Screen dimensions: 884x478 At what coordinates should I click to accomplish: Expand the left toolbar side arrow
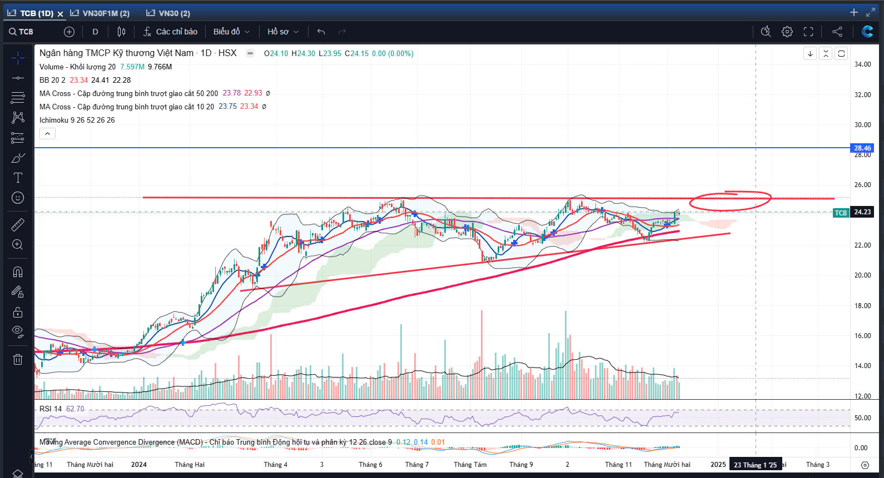[31, 456]
